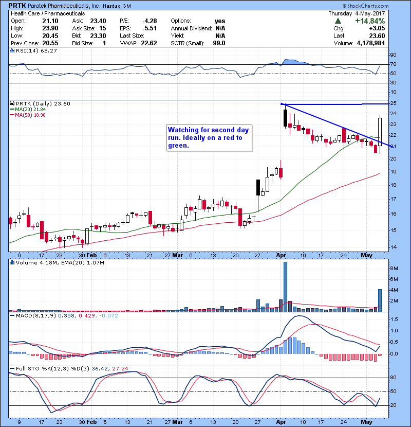This screenshot has height=427, width=411.
Task: Click the RSI(14) indicator legend icon
Action: pos(12,51)
